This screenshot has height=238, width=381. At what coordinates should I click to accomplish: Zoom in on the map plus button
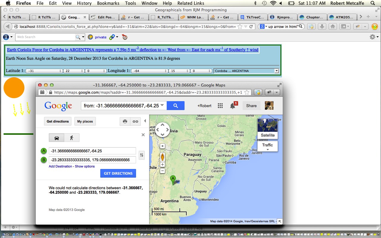coord(163,165)
